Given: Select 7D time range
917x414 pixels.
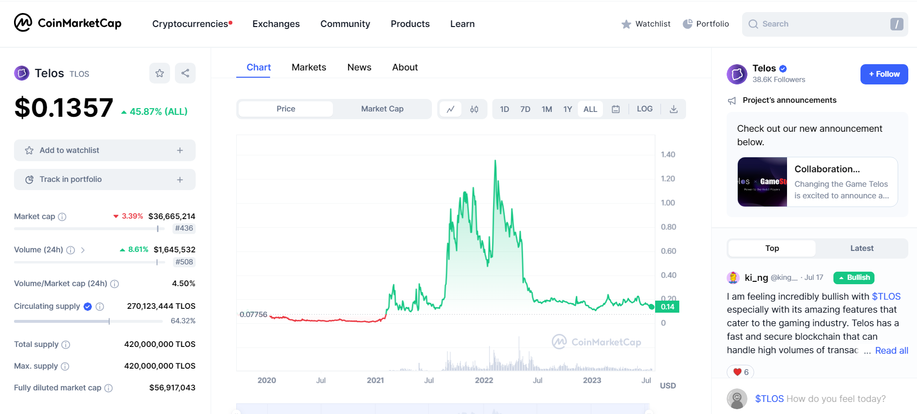Looking at the screenshot, I should click(x=525, y=109).
